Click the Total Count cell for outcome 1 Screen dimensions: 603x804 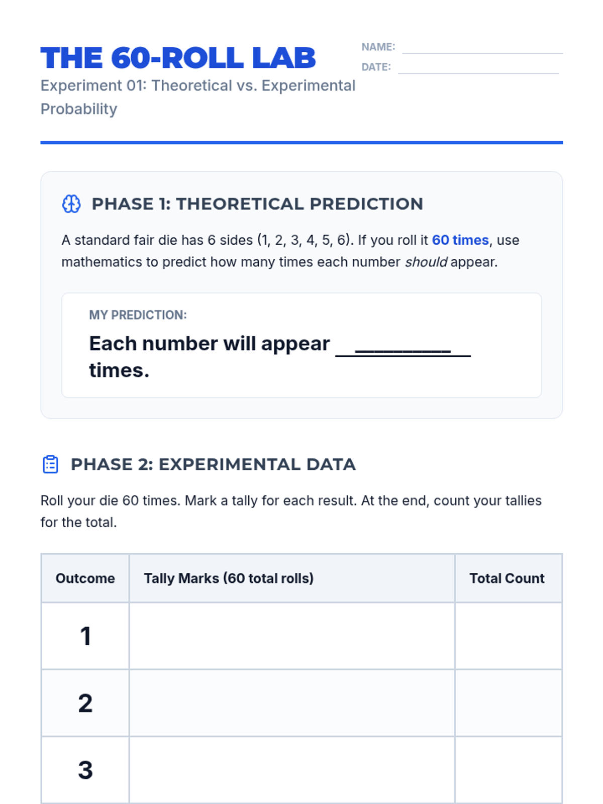click(508, 636)
